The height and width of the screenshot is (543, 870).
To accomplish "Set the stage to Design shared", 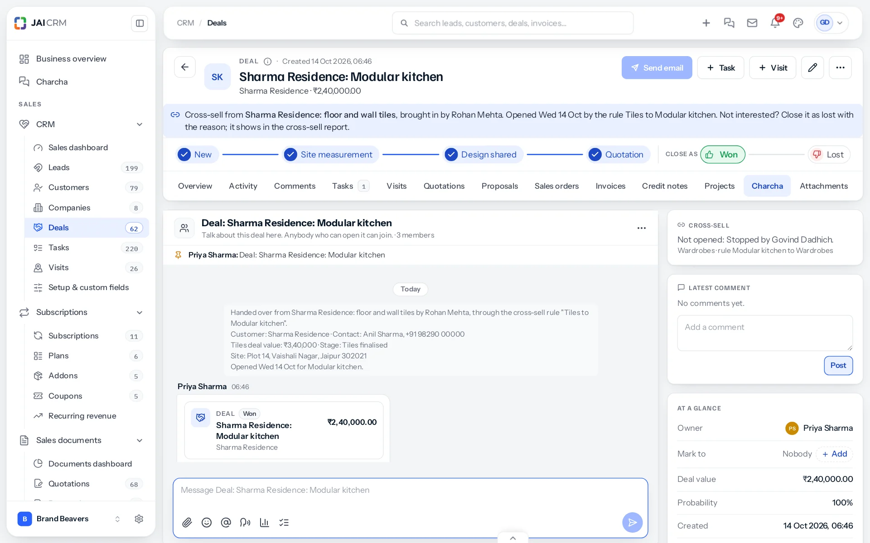I will [483, 155].
